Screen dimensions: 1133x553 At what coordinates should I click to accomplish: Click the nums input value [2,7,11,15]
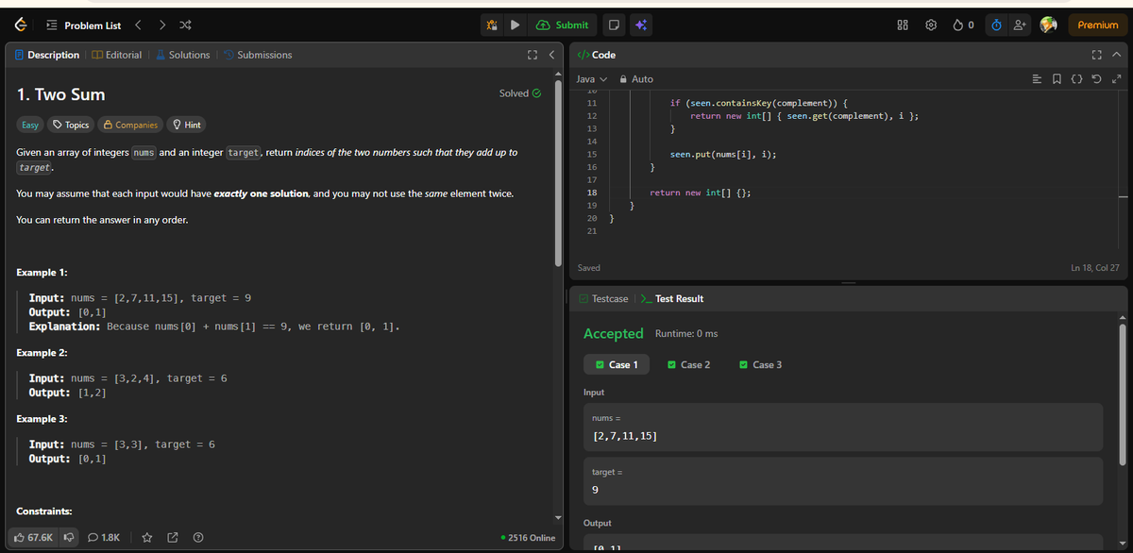624,436
